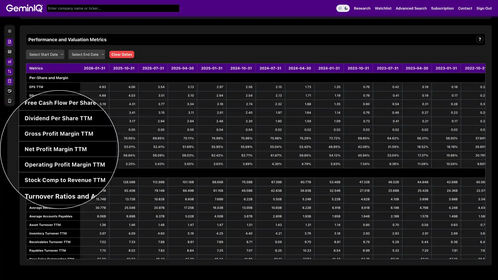Toggle the sidebar hamburger menu
The image size is (498, 280).
point(10,31)
